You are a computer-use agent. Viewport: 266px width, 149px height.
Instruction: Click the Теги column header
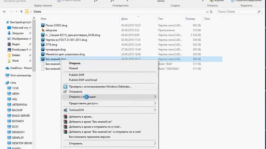pos(207,19)
